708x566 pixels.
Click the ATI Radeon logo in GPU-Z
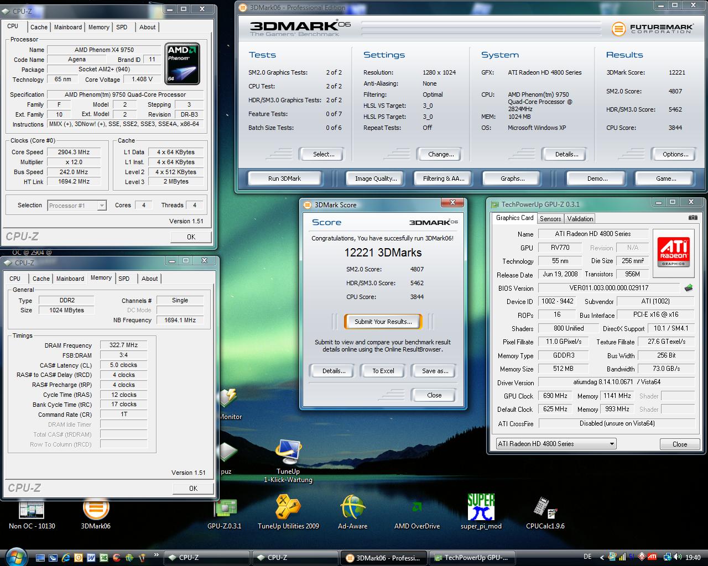(673, 251)
